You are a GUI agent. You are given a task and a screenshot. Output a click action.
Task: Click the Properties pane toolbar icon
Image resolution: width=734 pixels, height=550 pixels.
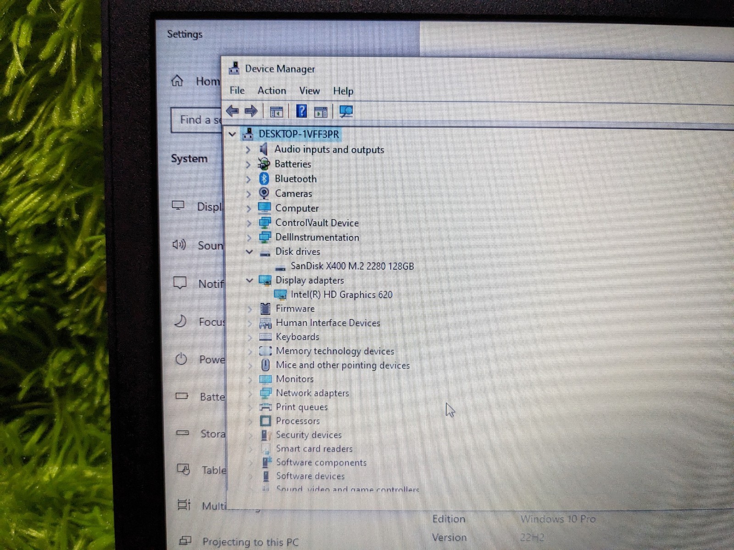(321, 111)
